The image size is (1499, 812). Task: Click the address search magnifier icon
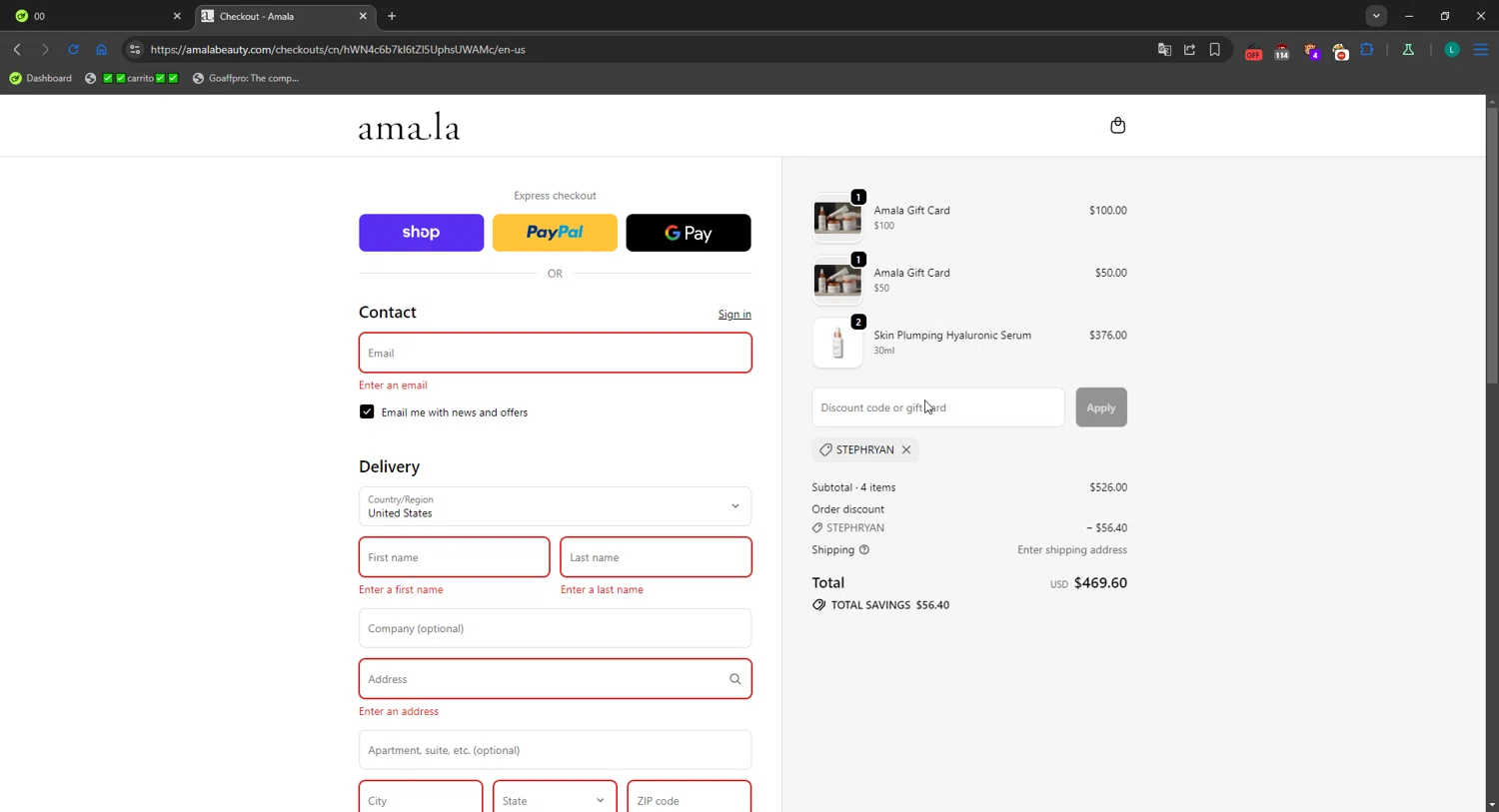pyautogui.click(x=735, y=679)
